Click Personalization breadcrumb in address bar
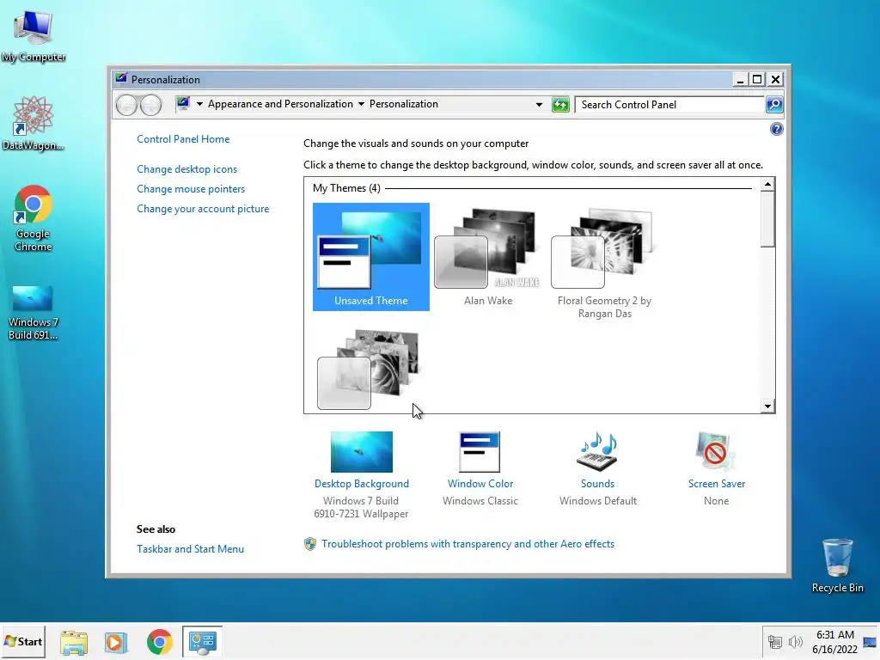This screenshot has height=660, width=880. 404,104
